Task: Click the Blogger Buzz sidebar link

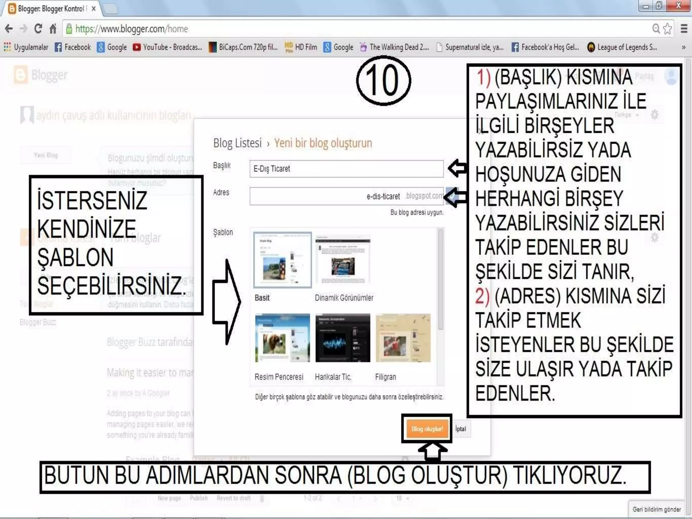Action: coord(38,322)
